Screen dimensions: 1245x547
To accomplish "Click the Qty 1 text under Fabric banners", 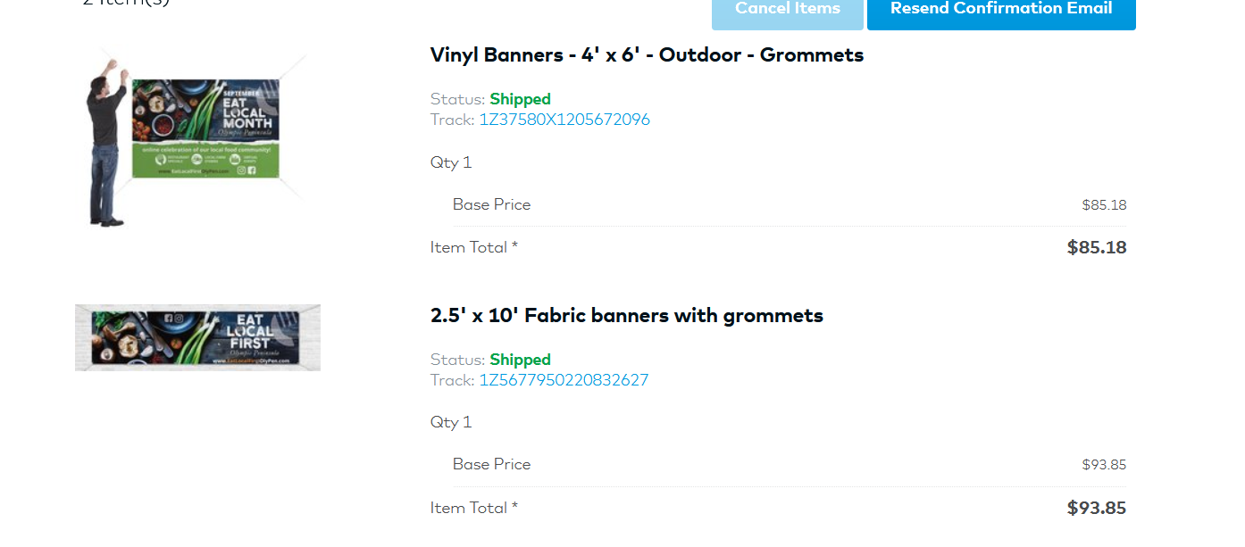I will click(x=451, y=422).
